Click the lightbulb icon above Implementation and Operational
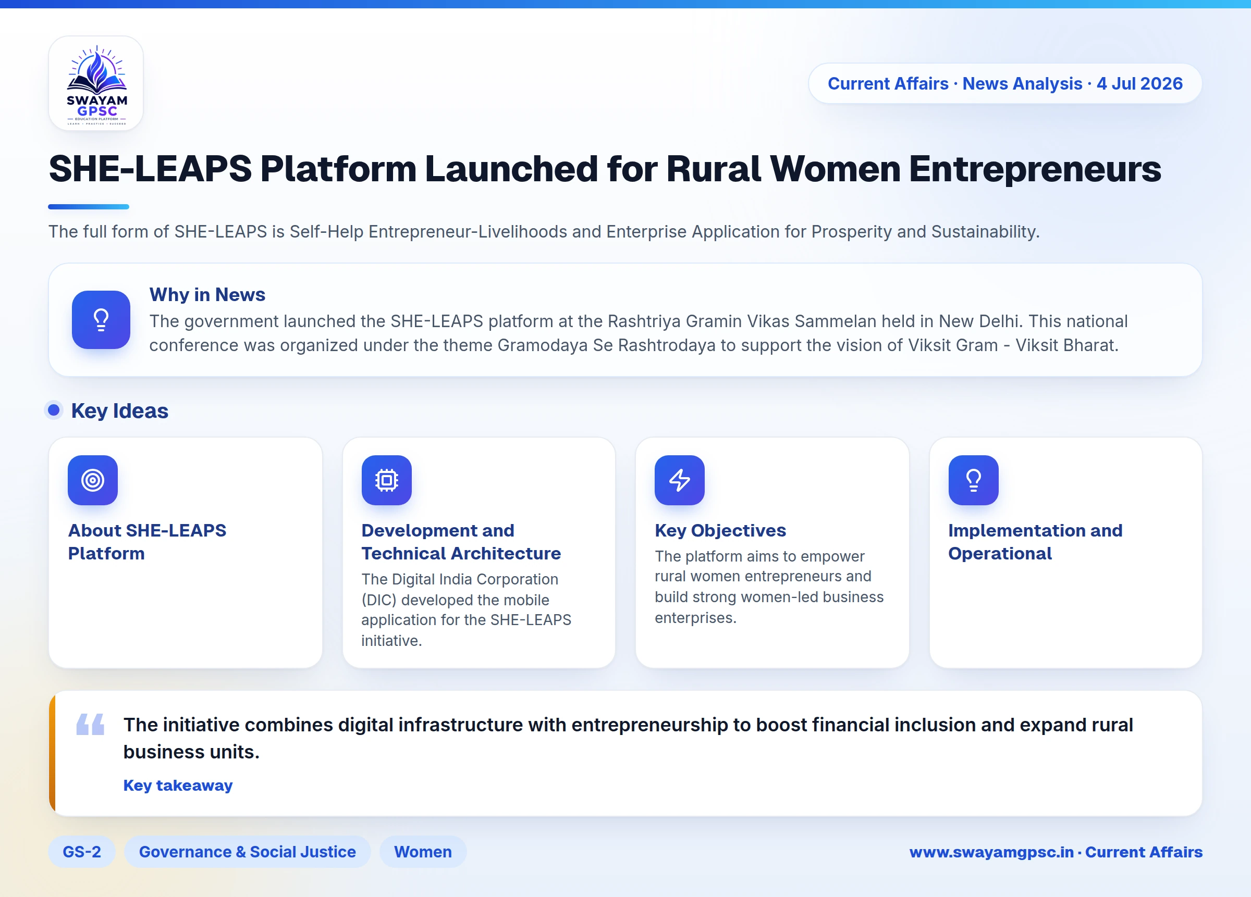 974,480
